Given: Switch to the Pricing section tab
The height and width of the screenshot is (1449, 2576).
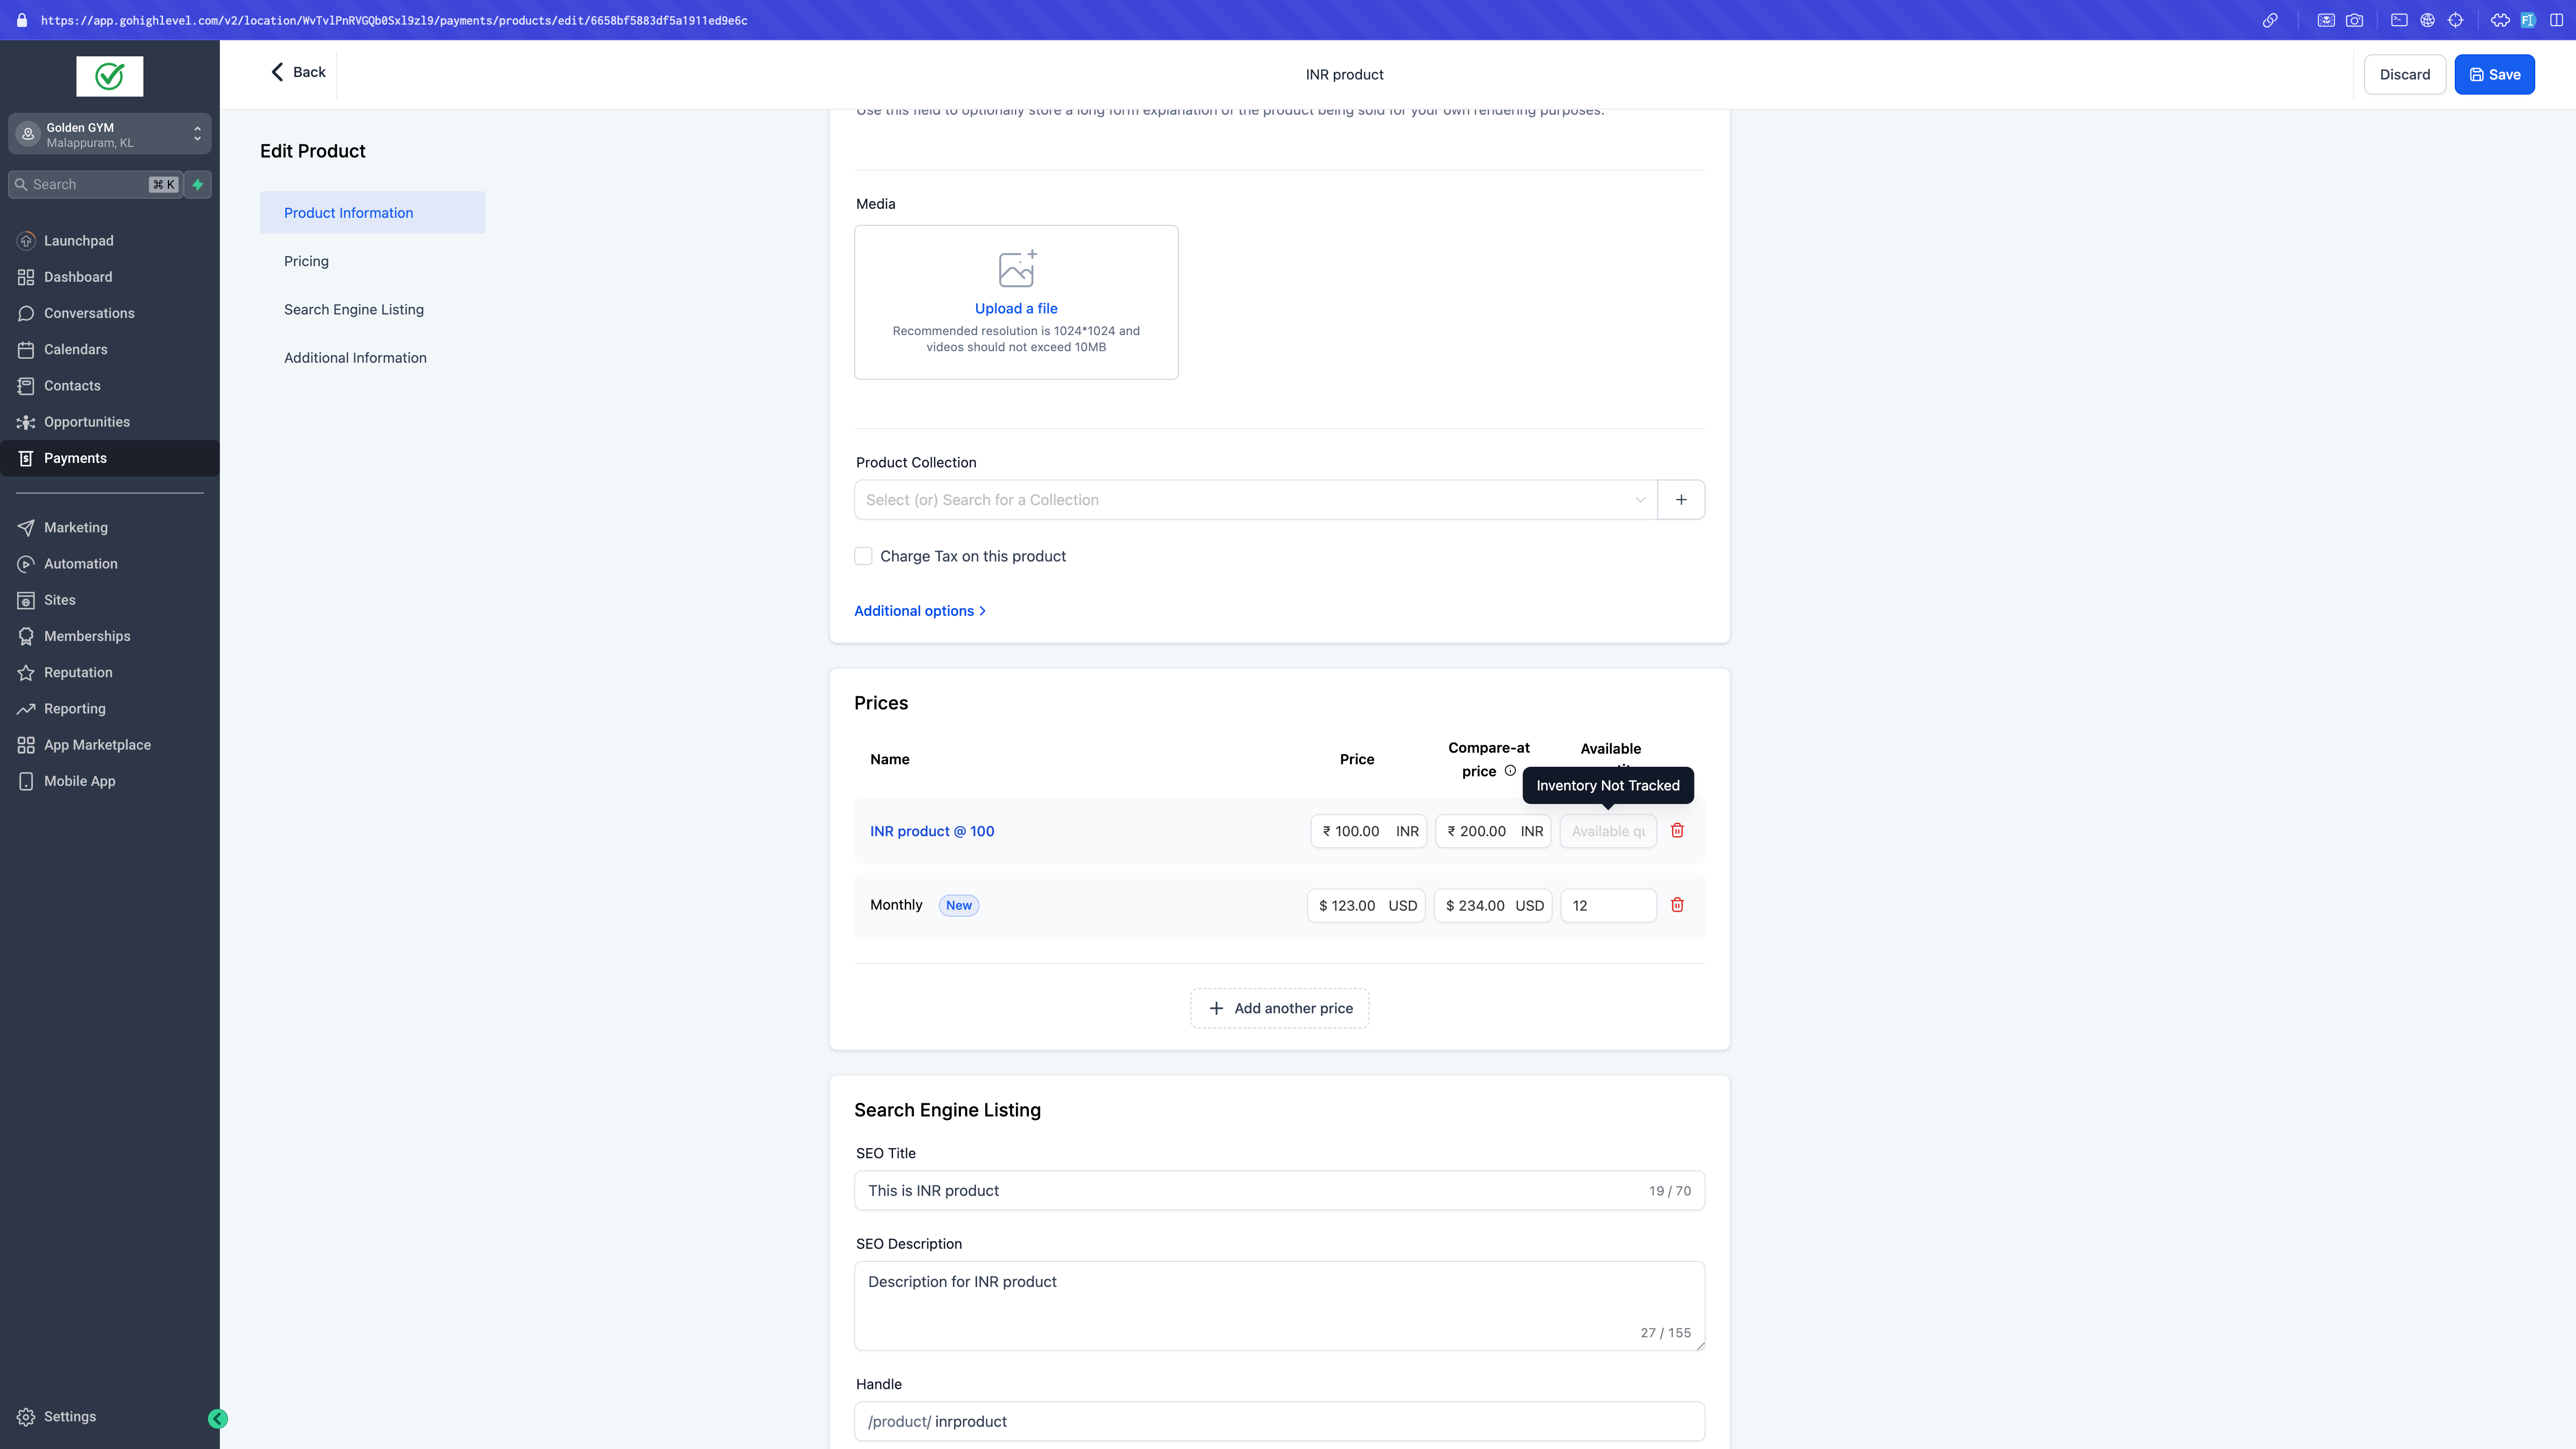Looking at the screenshot, I should pos(306,261).
